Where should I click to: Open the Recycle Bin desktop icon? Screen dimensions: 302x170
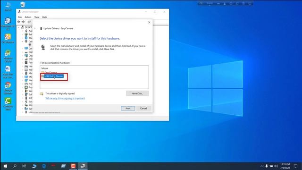[23, 4]
